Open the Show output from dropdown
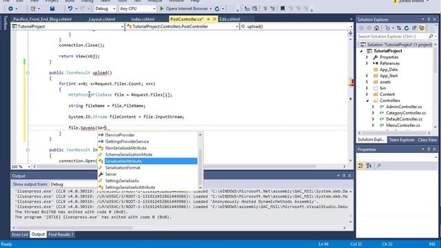441x248 pixels. (74, 185)
